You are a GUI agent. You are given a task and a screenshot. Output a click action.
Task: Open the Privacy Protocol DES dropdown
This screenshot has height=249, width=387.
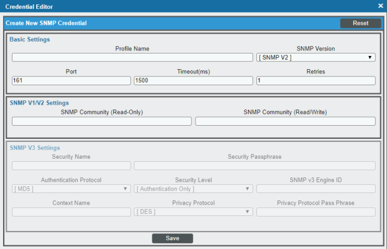[193, 212]
